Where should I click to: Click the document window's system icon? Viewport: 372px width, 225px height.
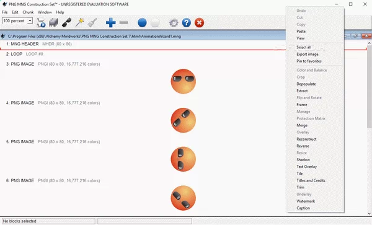coord(3,37)
